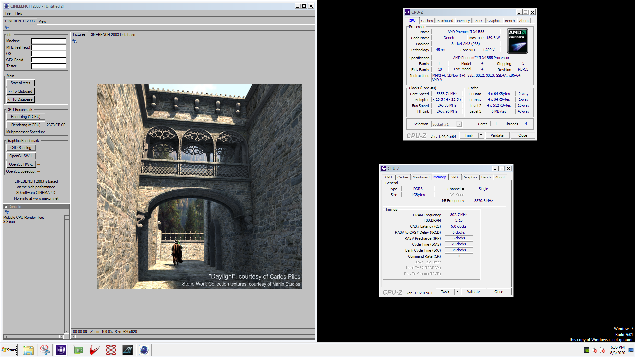Open About tab in bottom CPU-Z window

(500, 177)
